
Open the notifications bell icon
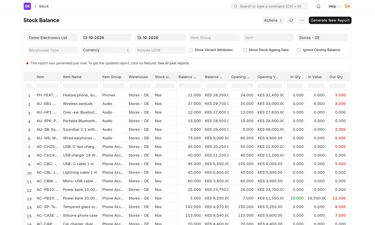click(318, 6)
